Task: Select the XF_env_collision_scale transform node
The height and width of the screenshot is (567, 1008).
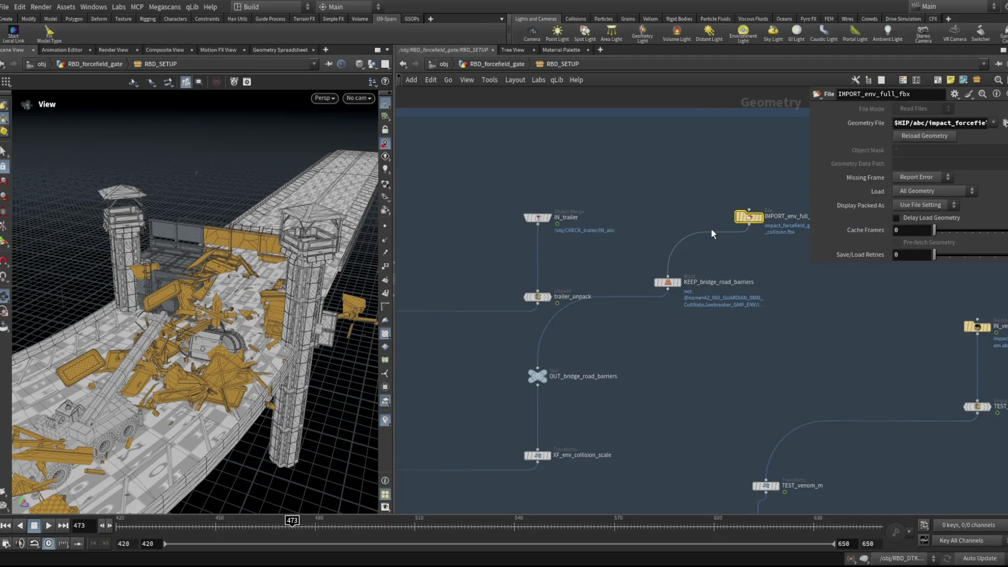Action: (537, 455)
